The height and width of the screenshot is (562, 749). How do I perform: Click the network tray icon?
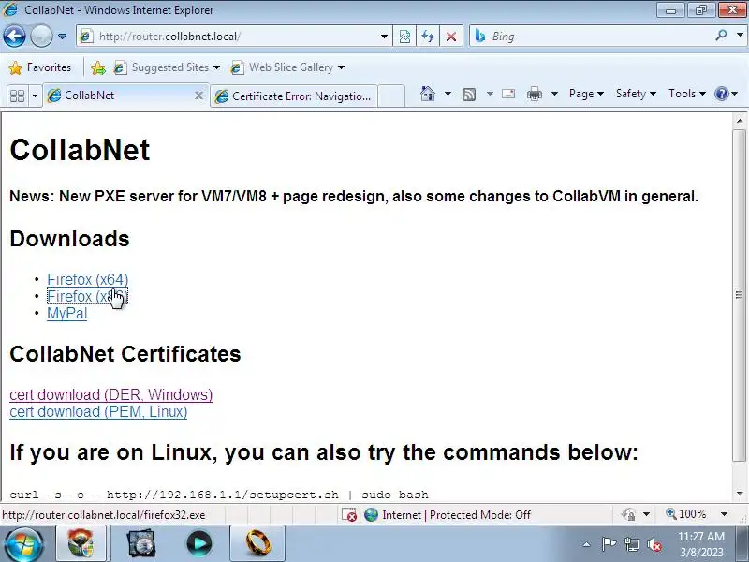pyautogui.click(x=632, y=544)
